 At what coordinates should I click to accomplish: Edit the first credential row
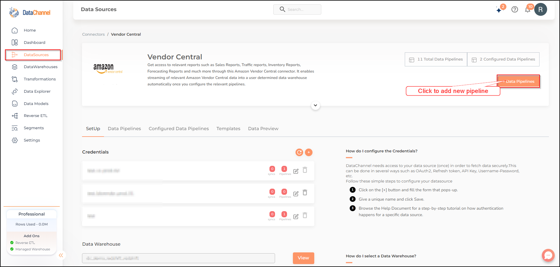(296, 171)
